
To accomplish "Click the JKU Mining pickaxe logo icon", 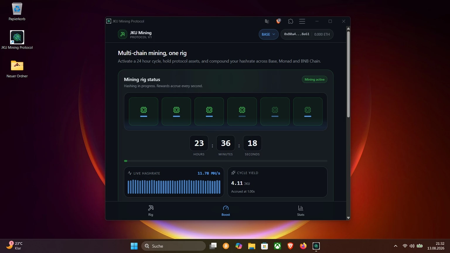I will pos(122,34).
